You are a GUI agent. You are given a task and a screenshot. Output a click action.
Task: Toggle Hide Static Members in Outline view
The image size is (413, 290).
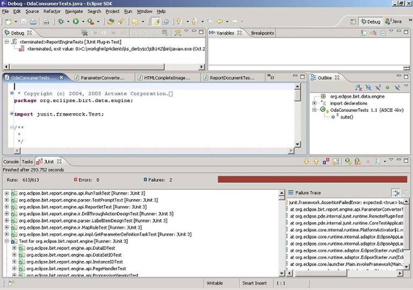(x=378, y=87)
